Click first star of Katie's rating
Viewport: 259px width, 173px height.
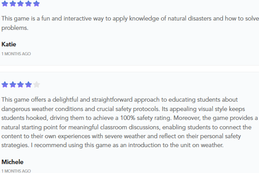coord(5,4)
